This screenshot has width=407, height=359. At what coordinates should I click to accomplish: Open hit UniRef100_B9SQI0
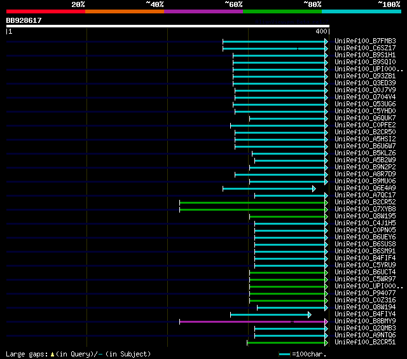(365, 62)
